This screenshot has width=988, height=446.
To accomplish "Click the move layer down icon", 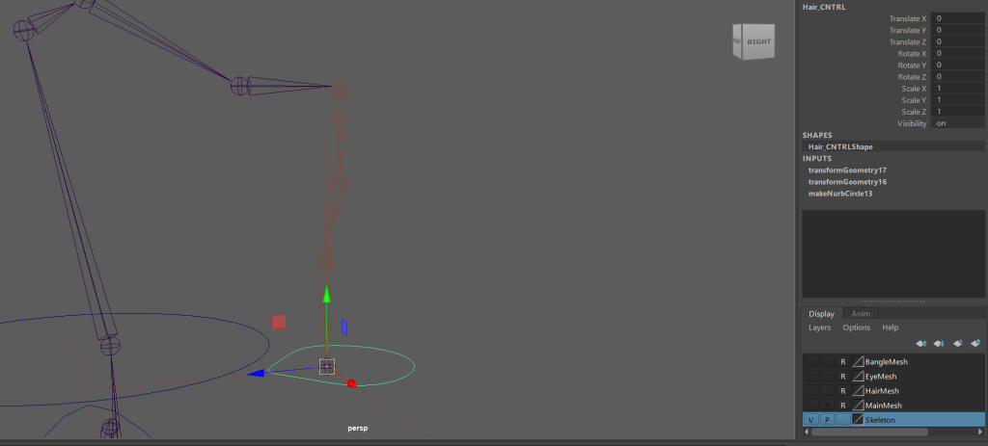I will [x=940, y=343].
